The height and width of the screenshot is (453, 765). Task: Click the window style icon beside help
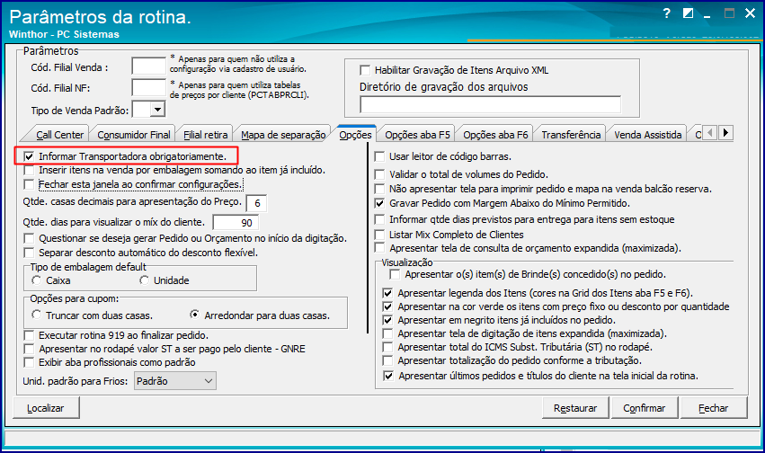(688, 13)
